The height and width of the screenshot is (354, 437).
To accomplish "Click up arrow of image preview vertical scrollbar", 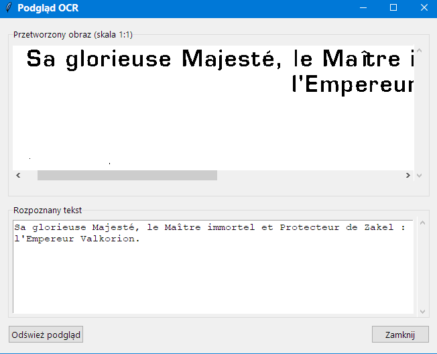I will [419, 51].
